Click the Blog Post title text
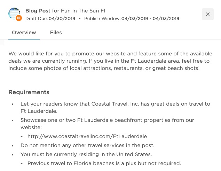Viewport: 221px width, 171px height. [38, 11]
